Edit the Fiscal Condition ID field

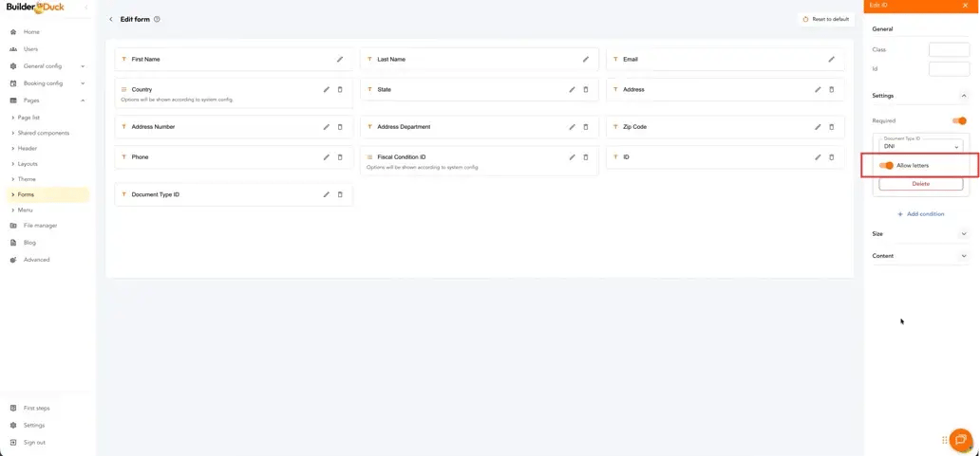tap(572, 156)
